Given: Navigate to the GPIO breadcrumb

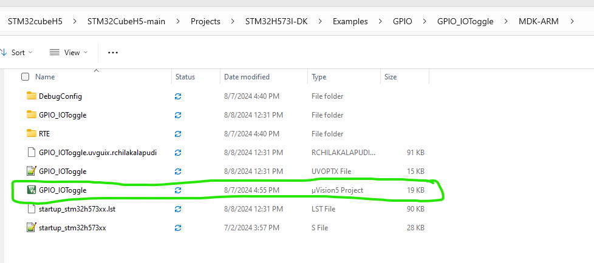Looking at the screenshot, I should point(403,21).
